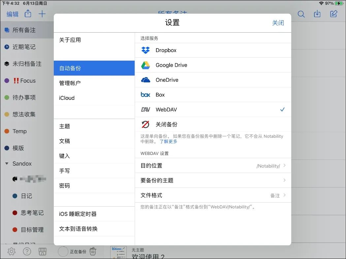Image resolution: width=346 pixels, height=259 pixels.
Task: Open the Temp subject
Action: point(27,131)
